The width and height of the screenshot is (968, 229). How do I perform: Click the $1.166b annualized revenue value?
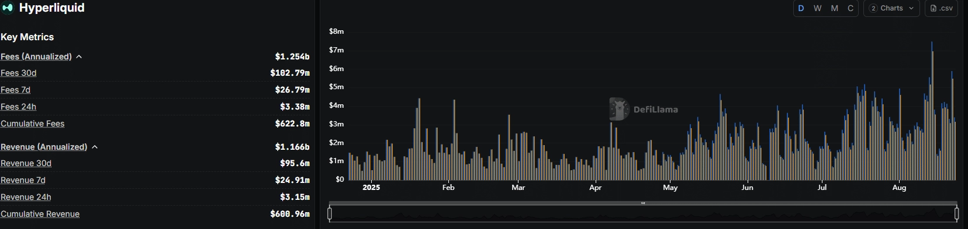(292, 147)
